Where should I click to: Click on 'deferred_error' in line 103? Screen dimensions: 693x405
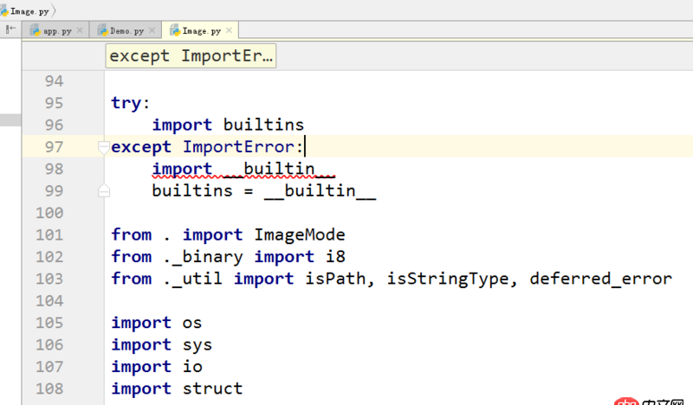[600, 279]
